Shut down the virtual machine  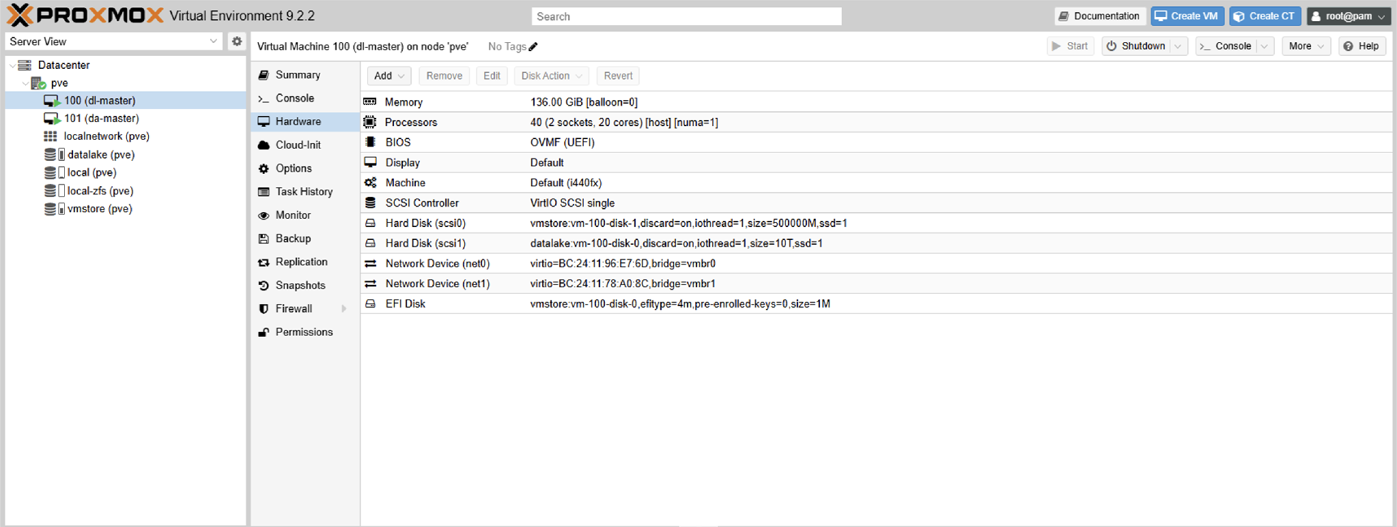click(1136, 46)
